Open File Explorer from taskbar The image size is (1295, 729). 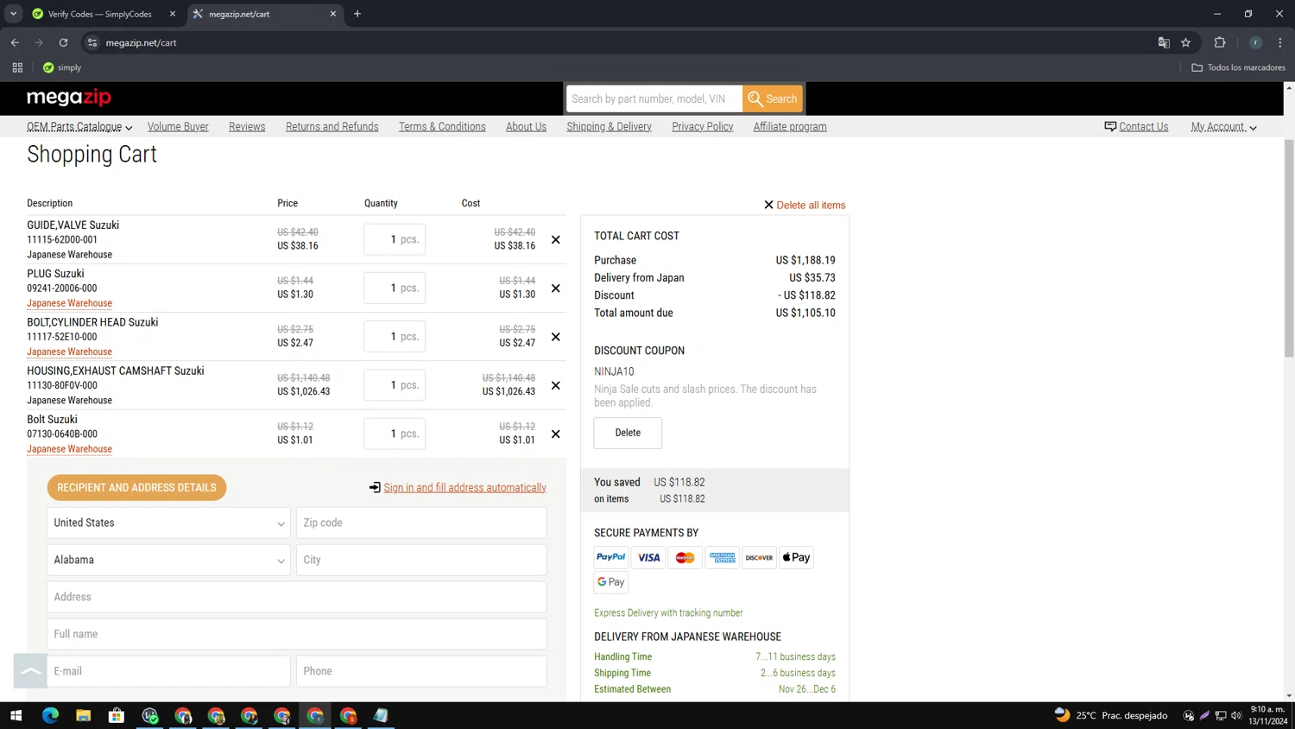[83, 715]
